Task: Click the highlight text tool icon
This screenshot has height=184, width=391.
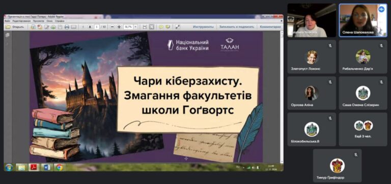Action: pos(168,27)
